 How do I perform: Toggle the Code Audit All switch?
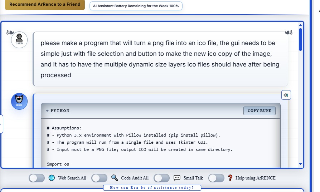(x=100, y=178)
